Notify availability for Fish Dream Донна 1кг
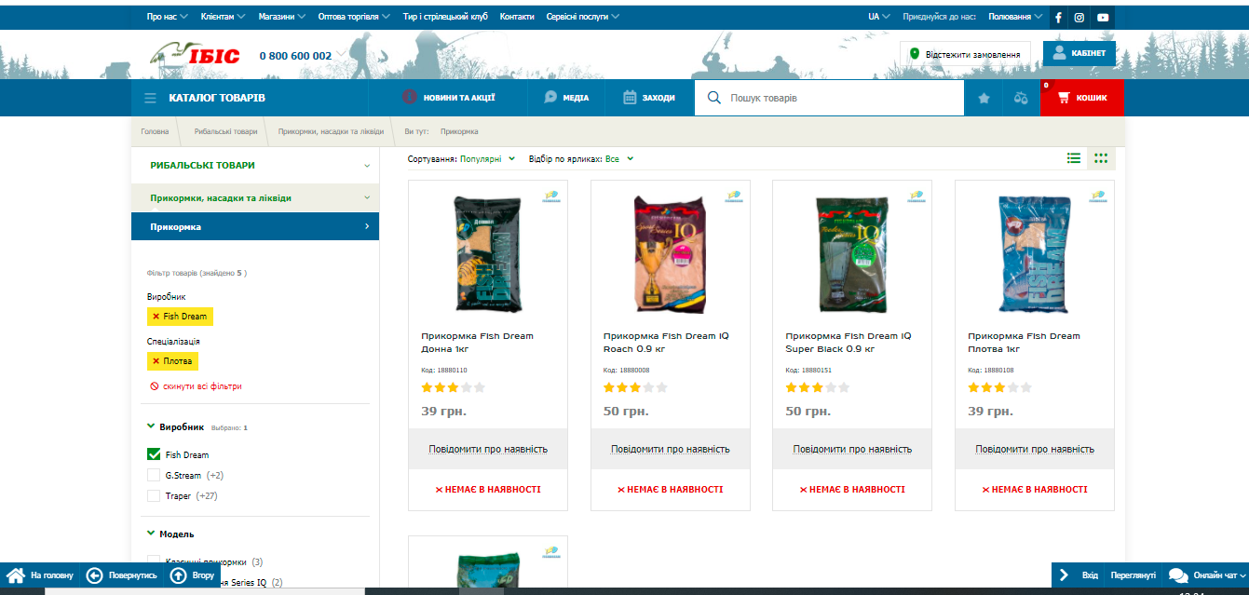 (488, 449)
